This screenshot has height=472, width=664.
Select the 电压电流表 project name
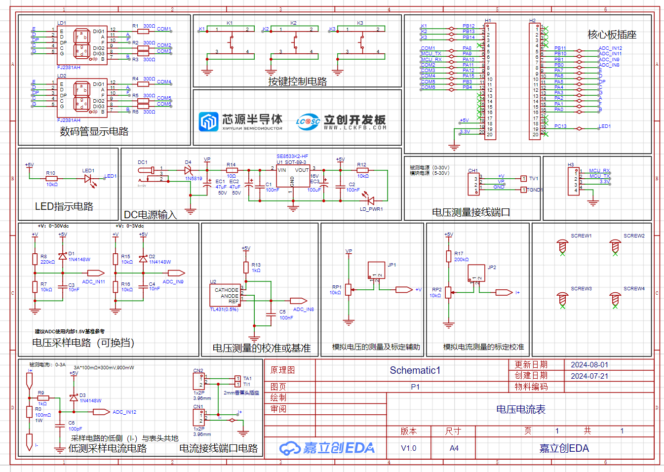(x=521, y=409)
